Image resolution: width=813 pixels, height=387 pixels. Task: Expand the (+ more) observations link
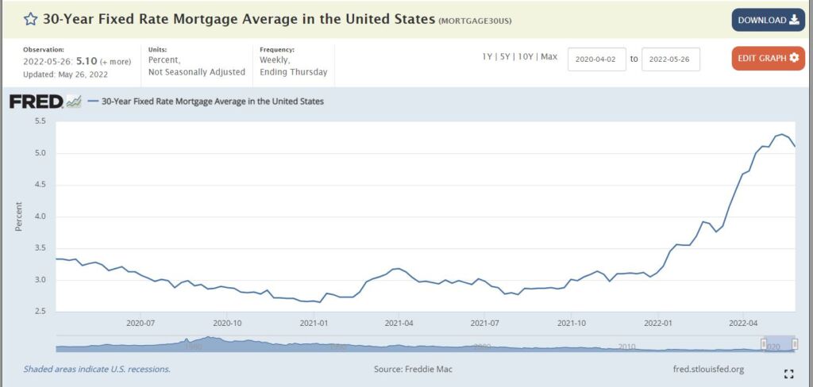[117, 61]
